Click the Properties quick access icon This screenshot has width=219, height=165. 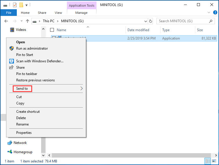point(15,5)
